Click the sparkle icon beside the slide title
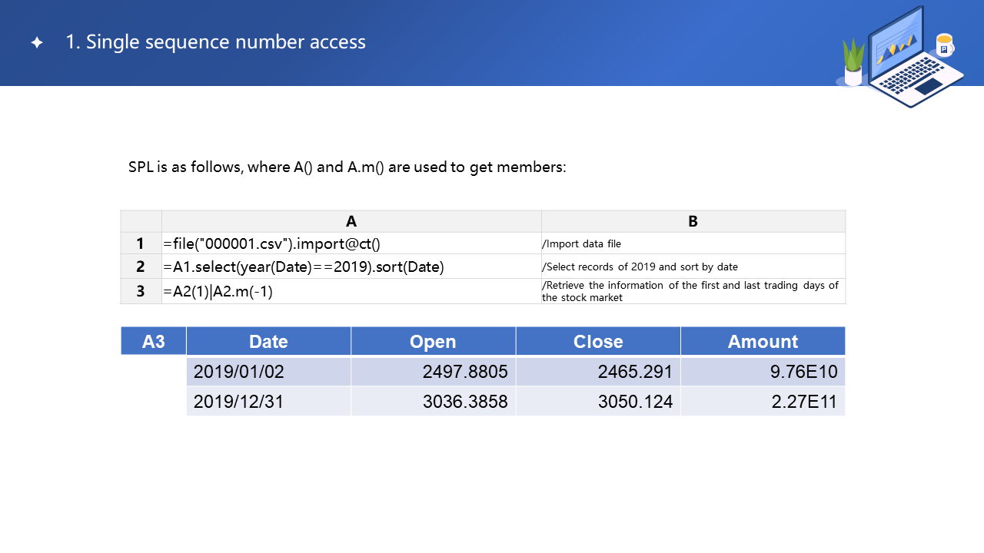The width and height of the screenshot is (984, 553). 37,43
